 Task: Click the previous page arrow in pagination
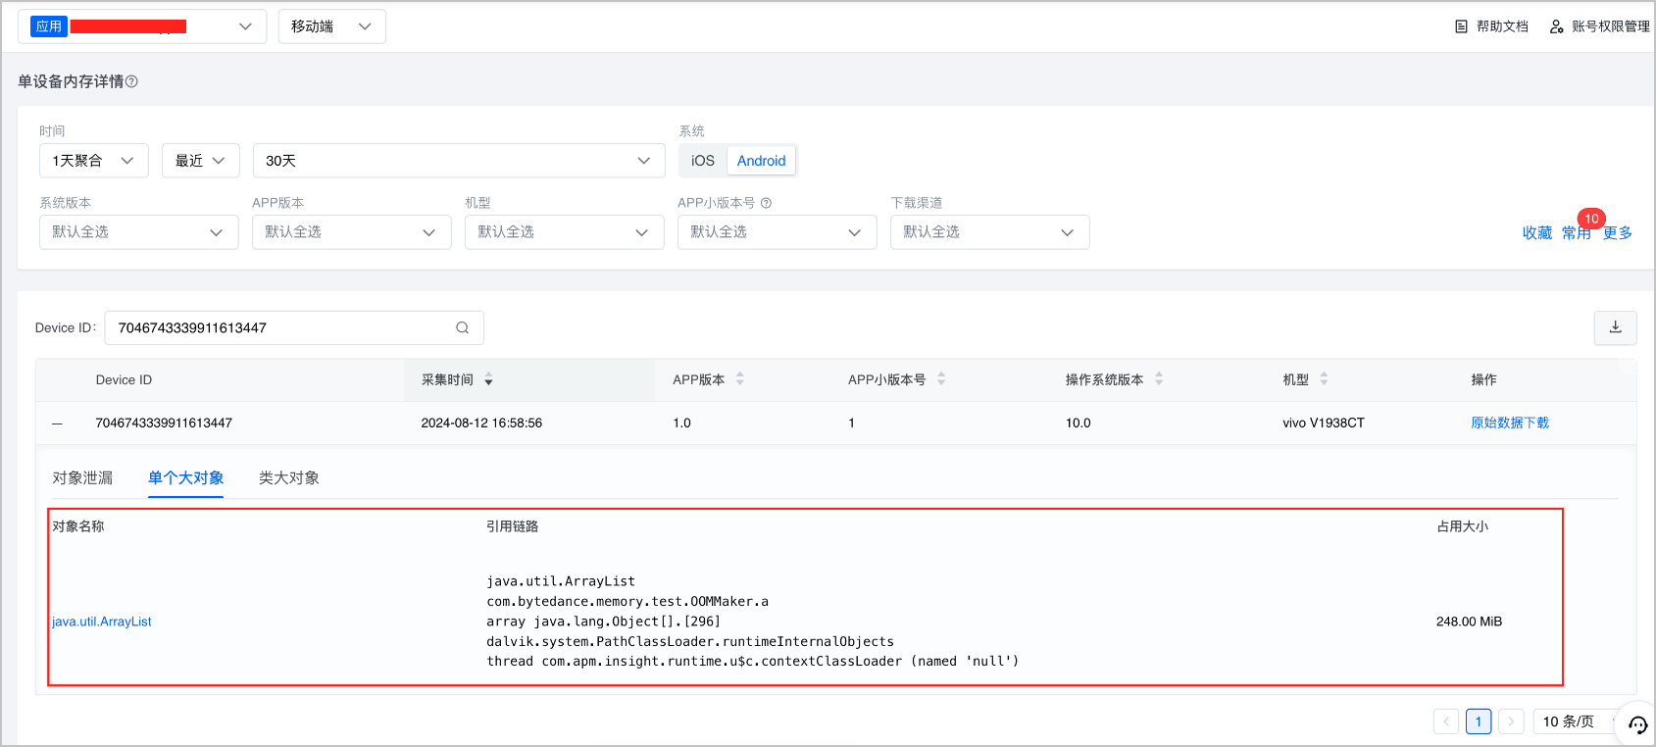(1446, 722)
